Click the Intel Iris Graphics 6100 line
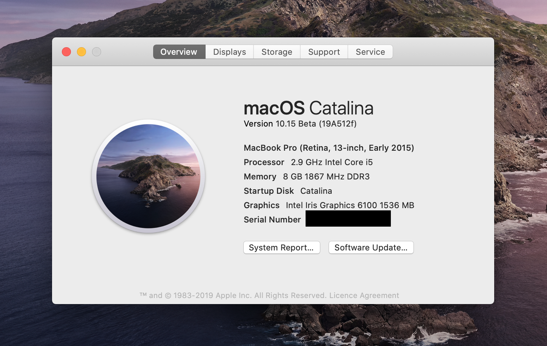 pyautogui.click(x=329, y=205)
